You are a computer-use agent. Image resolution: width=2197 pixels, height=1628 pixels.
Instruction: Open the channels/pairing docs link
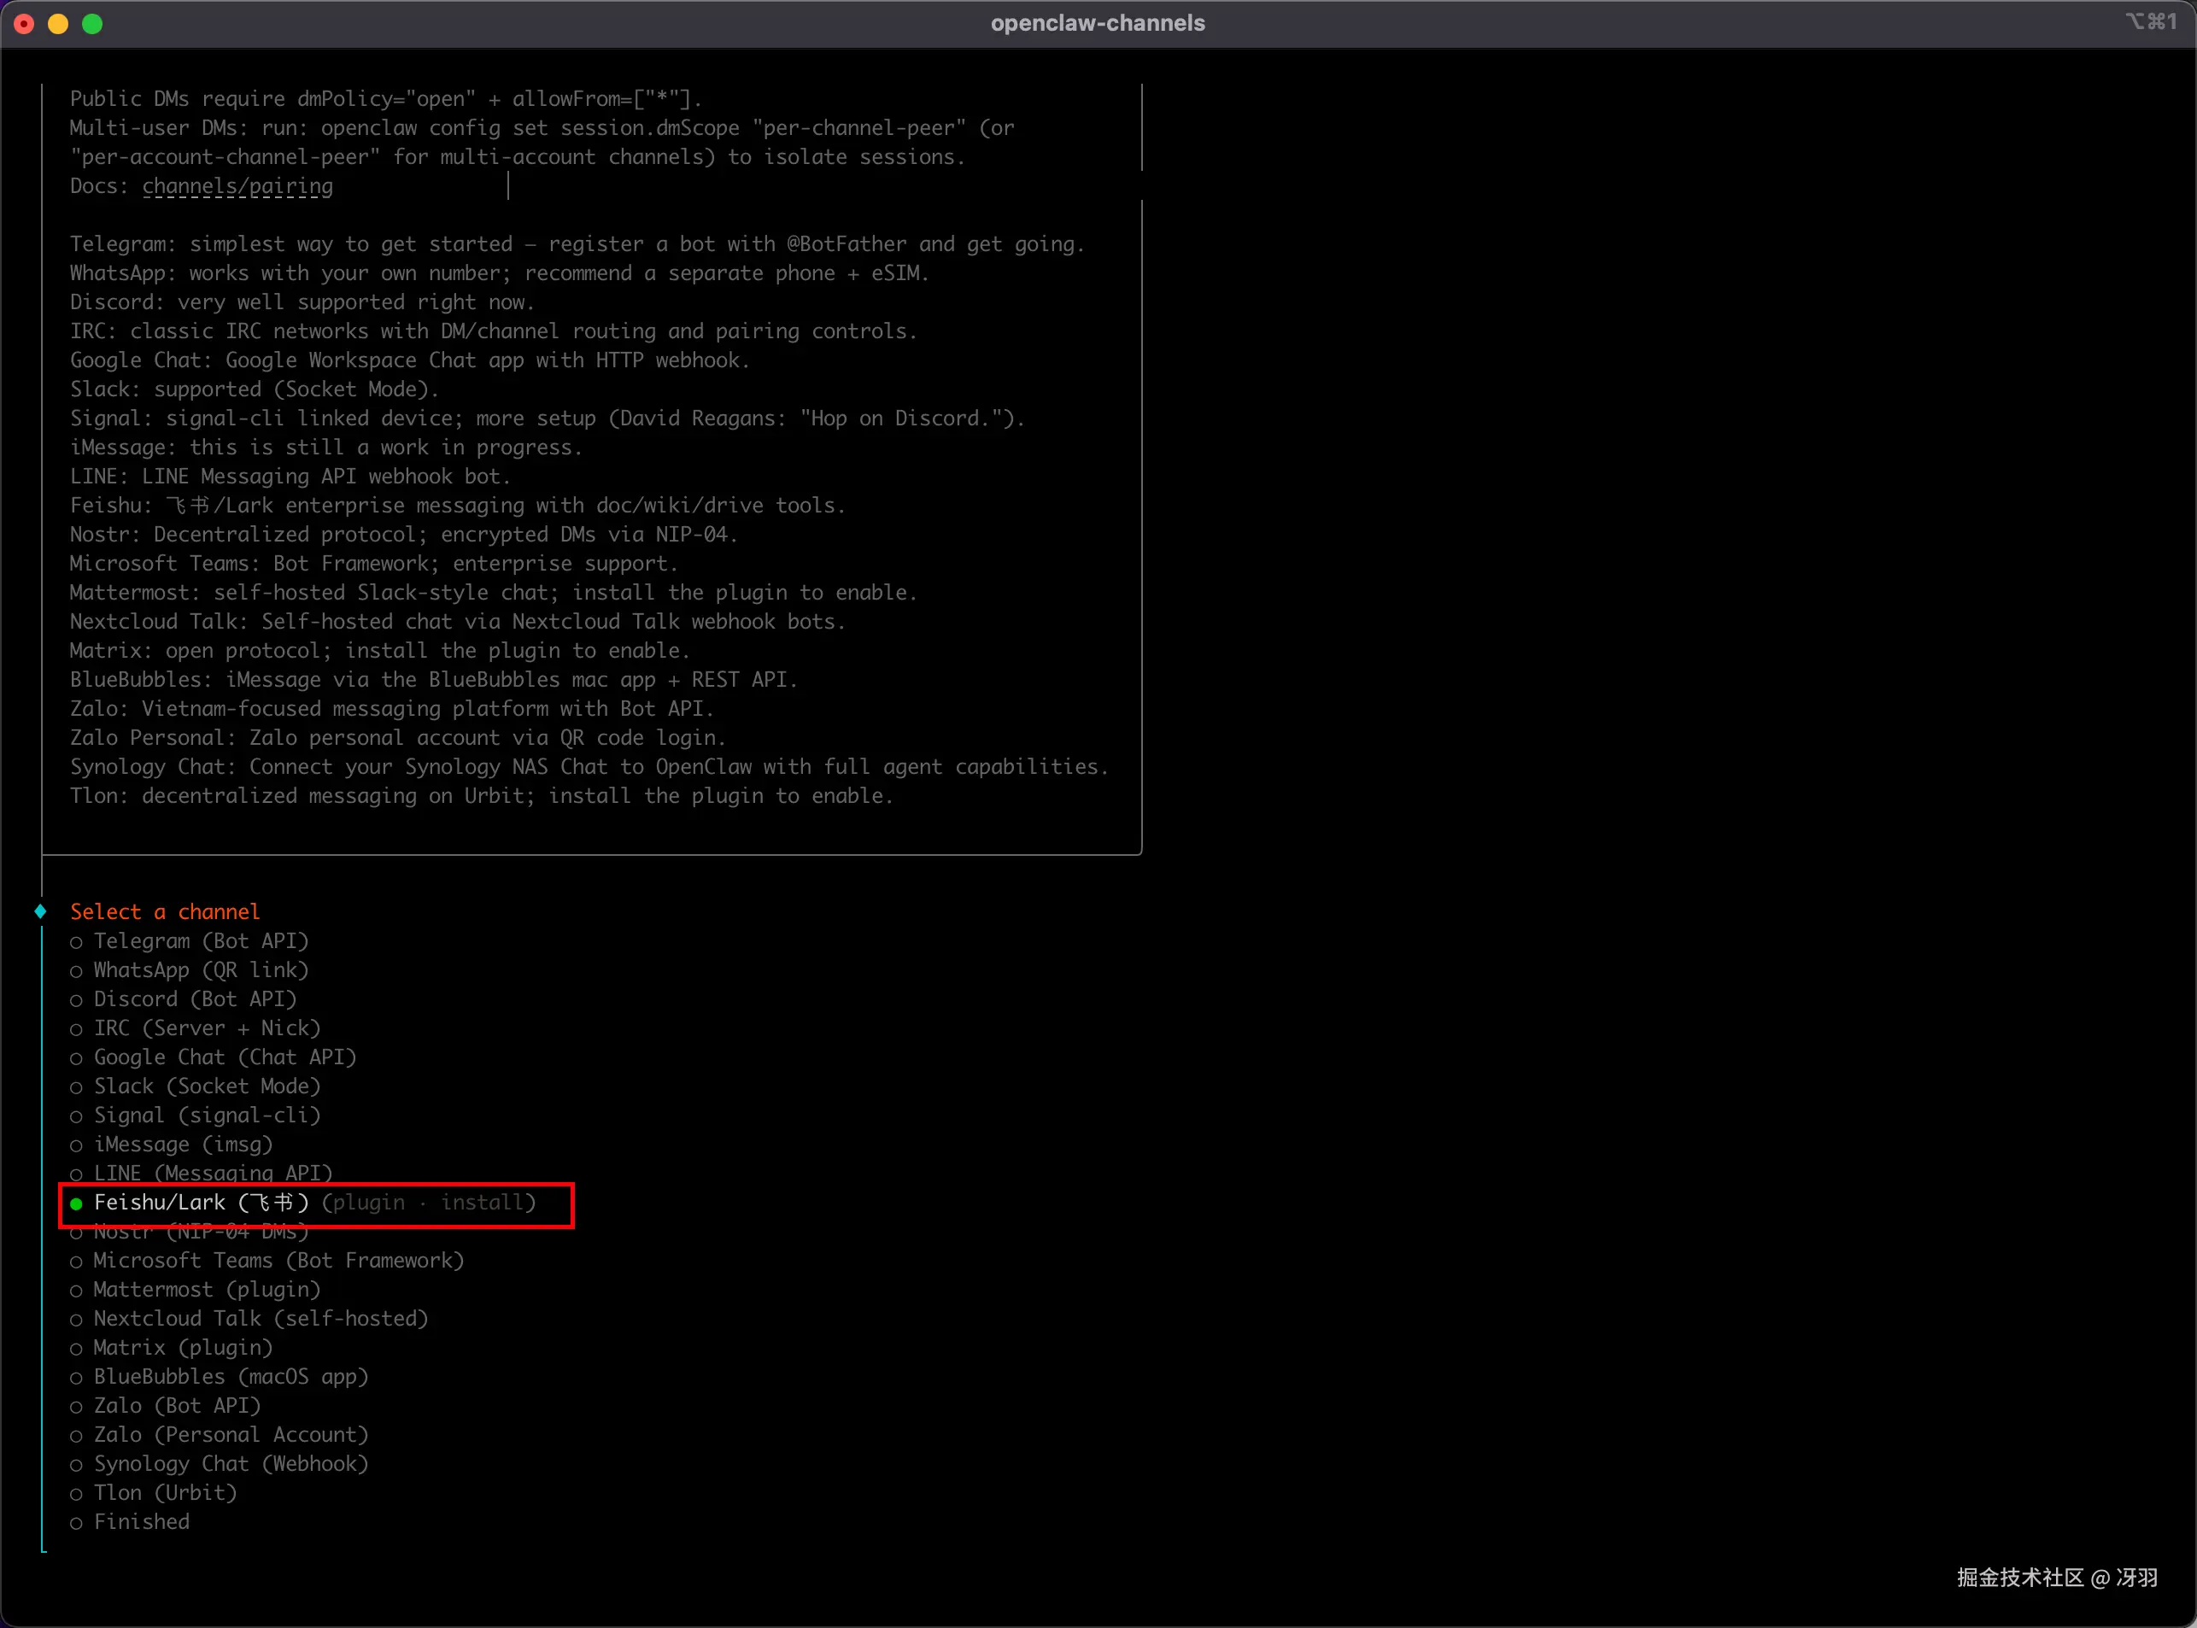click(237, 186)
